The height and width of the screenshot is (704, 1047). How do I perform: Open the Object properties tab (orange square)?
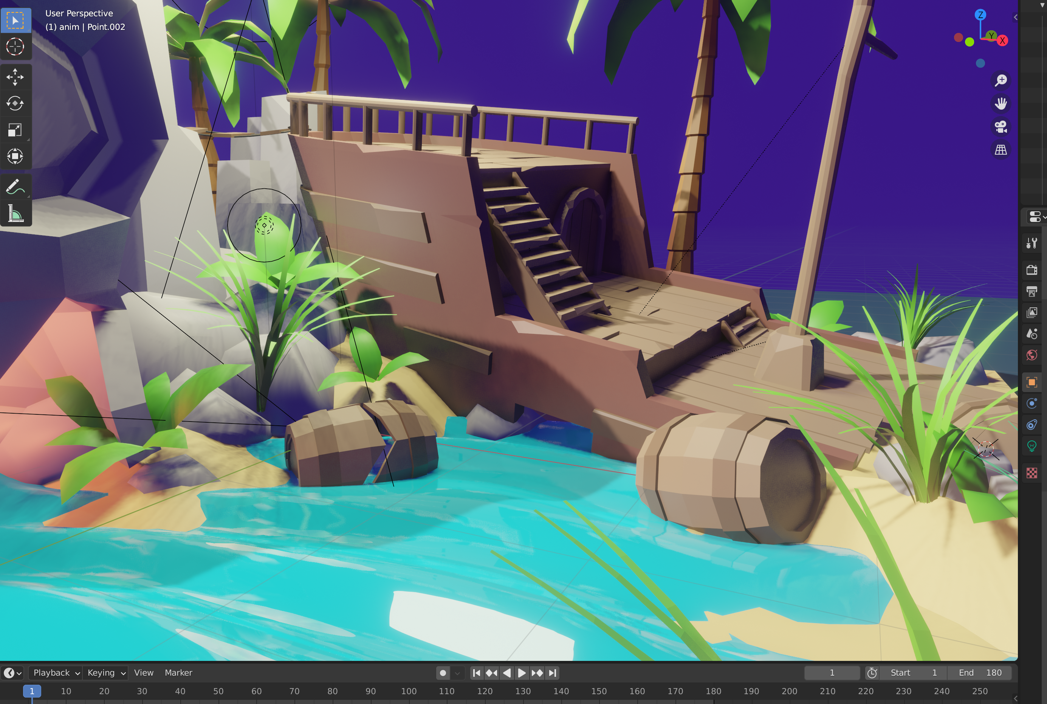tap(1032, 382)
